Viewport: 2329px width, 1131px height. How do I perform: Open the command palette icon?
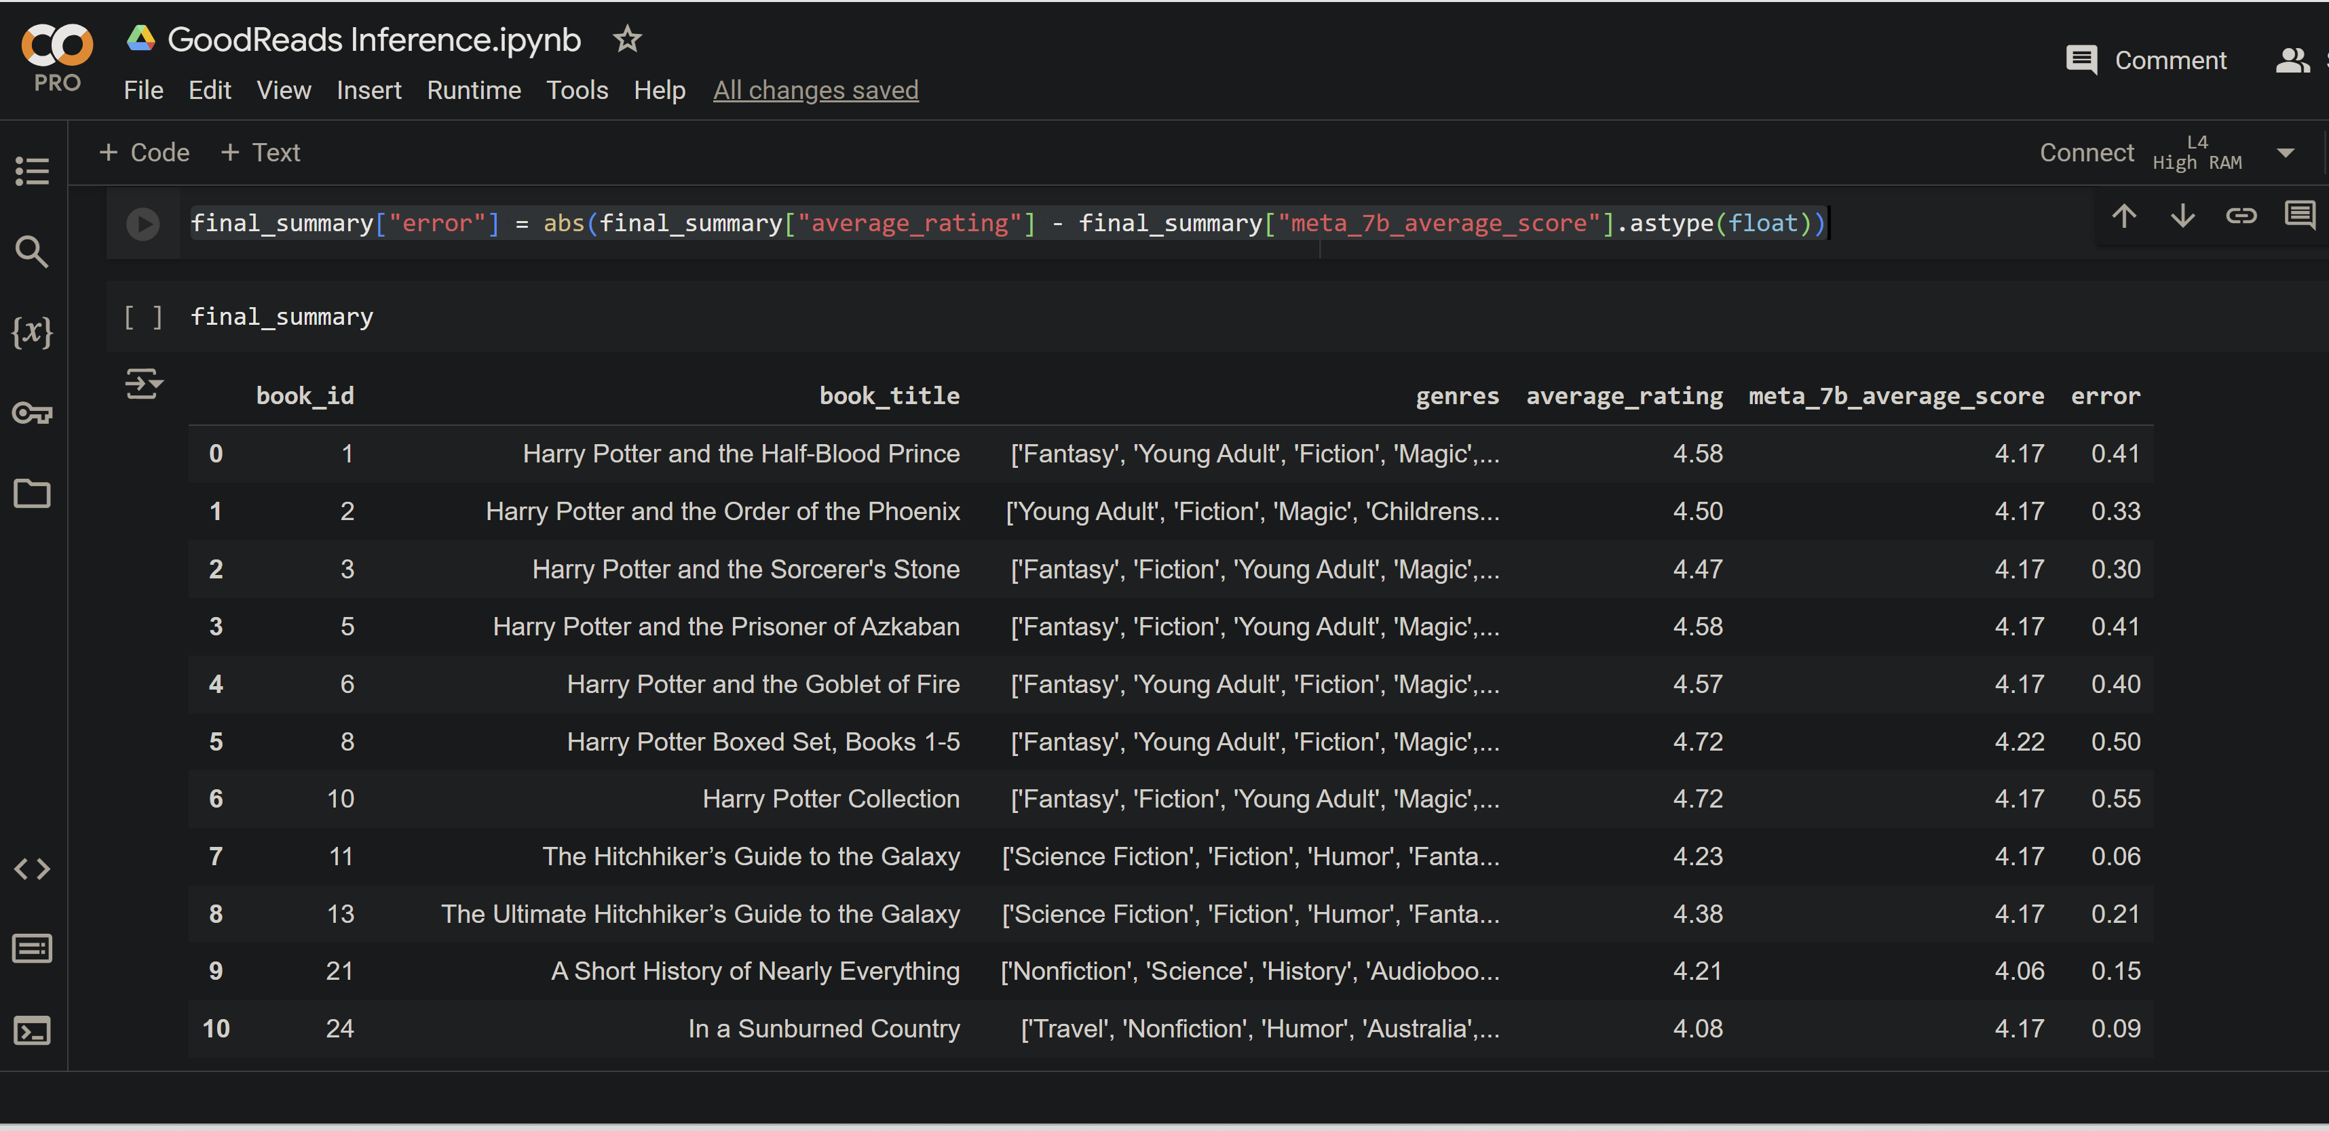tap(33, 949)
